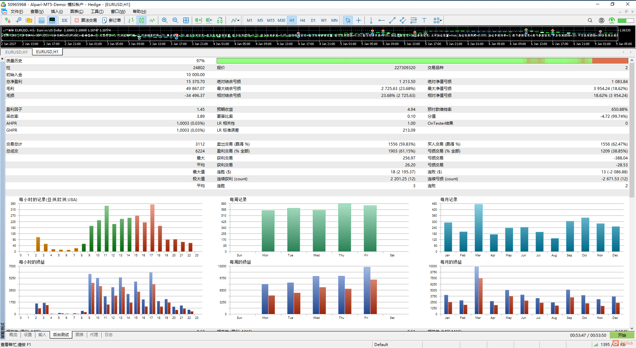The height and width of the screenshot is (348, 636).
Task: Enable the chart auto scroll to end
Action: (198, 21)
